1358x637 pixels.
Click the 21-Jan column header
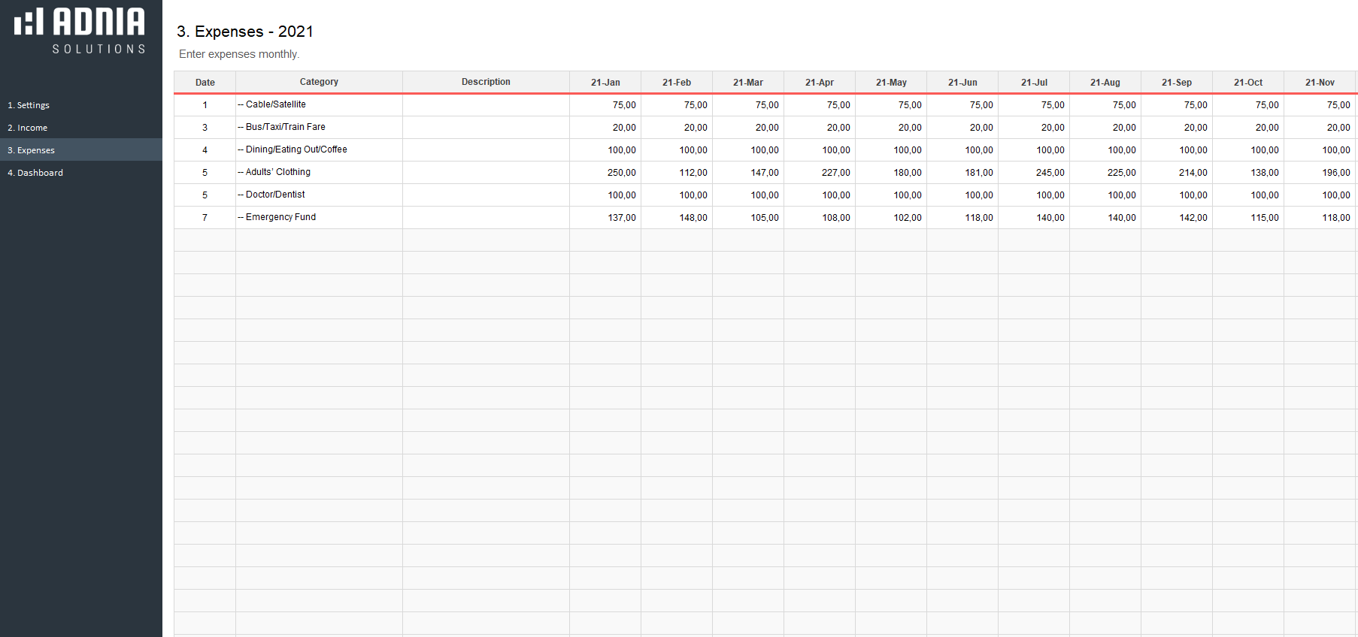[x=605, y=83]
